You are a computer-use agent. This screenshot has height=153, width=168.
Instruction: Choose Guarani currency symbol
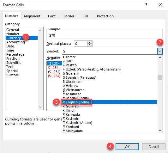tap(110, 73)
